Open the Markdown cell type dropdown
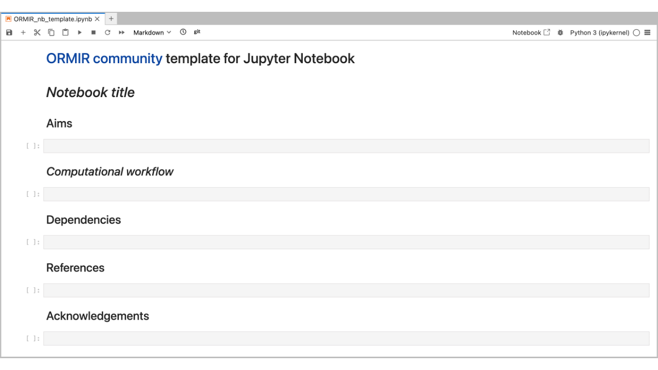 pos(152,32)
